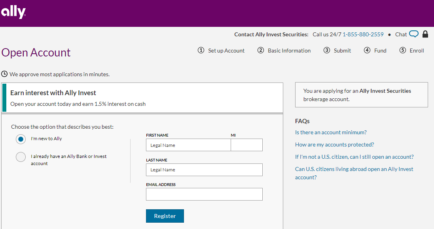
Task: Open FAQ about non-U.S. citizens opening an account
Action: 354,157
